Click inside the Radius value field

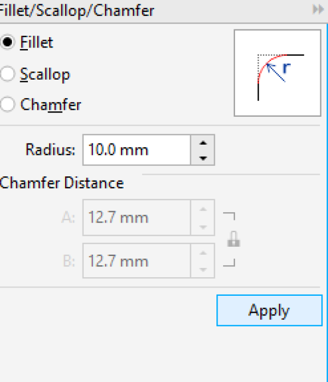tap(137, 150)
